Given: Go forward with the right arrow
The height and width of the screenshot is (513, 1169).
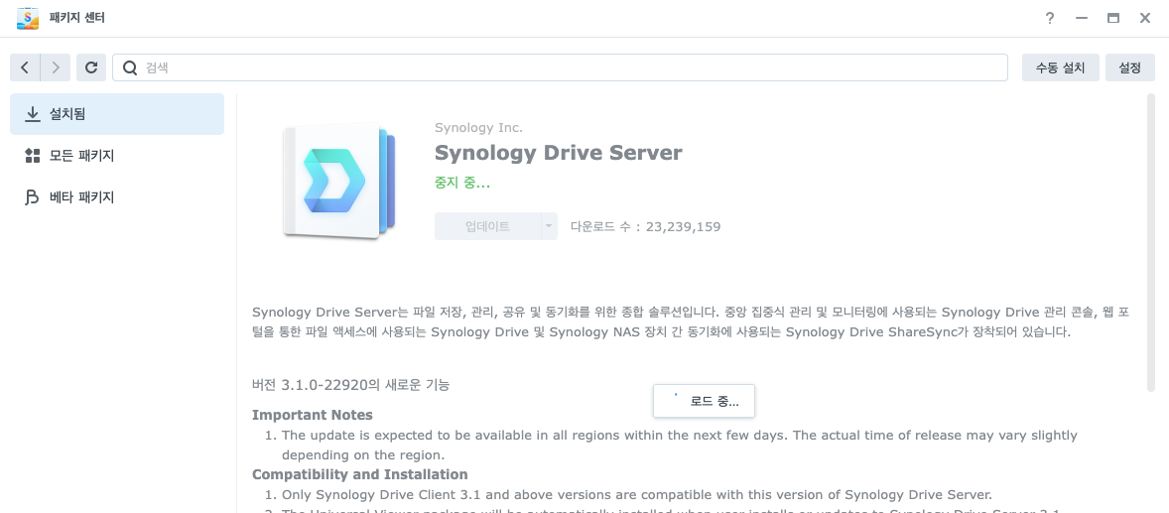Looking at the screenshot, I should (x=56, y=67).
